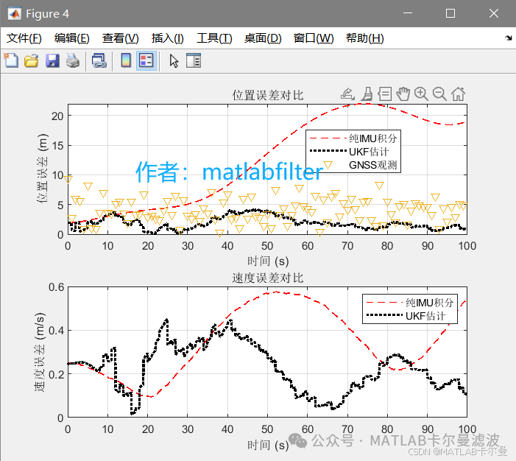
Task: Click the bottom plot y-axis tick 0.6
Action: click(x=56, y=287)
